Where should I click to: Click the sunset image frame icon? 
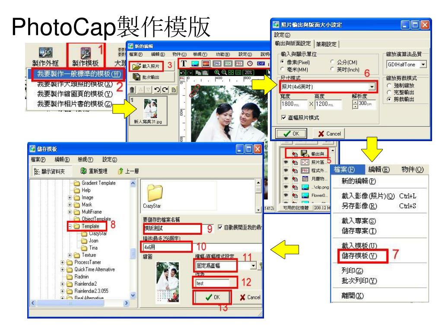(x=206, y=63)
